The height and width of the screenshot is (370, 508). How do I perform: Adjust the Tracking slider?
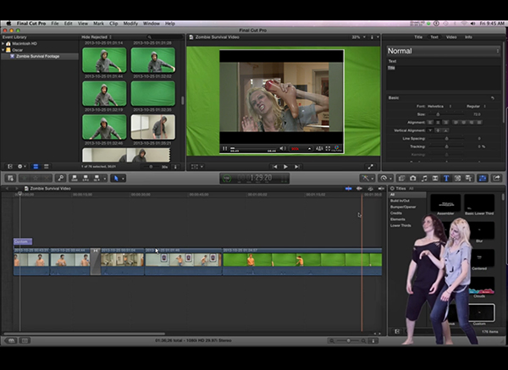coord(446,146)
